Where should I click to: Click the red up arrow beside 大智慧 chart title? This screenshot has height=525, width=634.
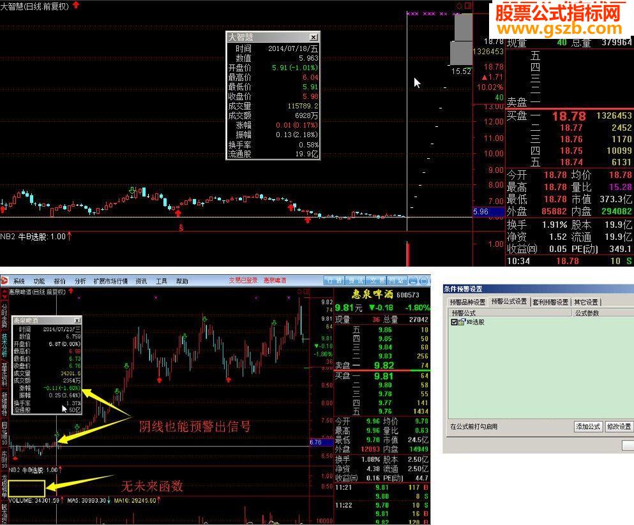(75, 5)
